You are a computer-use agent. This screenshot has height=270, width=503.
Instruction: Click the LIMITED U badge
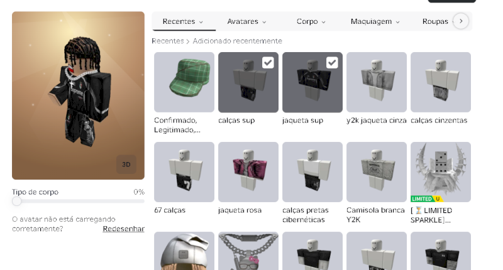pos(426,199)
